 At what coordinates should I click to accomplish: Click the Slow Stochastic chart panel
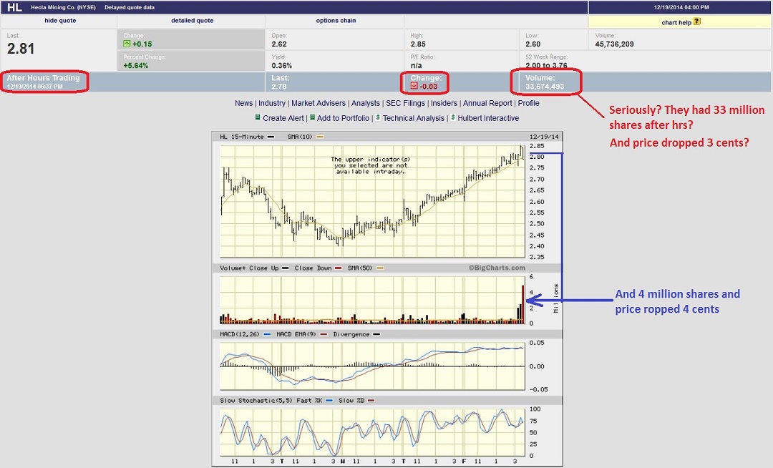pyautogui.click(x=373, y=432)
